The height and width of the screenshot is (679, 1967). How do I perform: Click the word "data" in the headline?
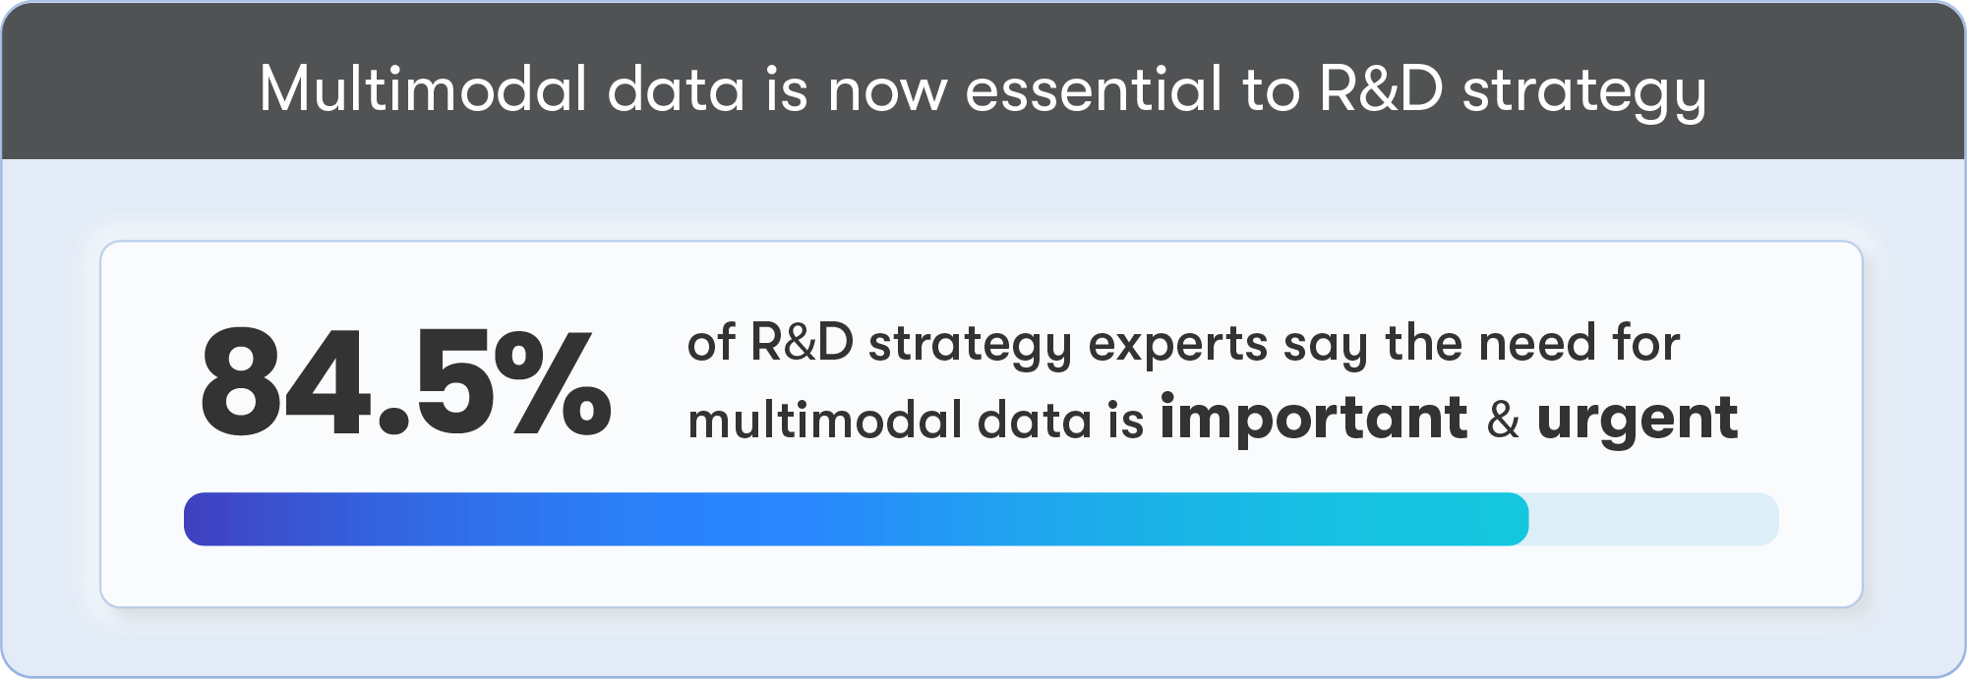pyautogui.click(x=676, y=89)
